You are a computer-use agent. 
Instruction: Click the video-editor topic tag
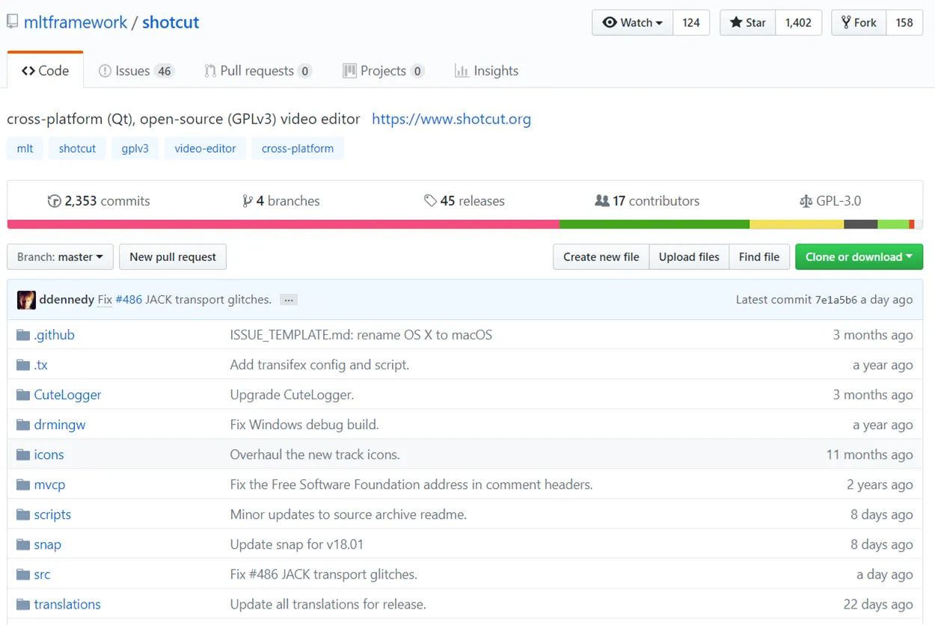(x=205, y=148)
